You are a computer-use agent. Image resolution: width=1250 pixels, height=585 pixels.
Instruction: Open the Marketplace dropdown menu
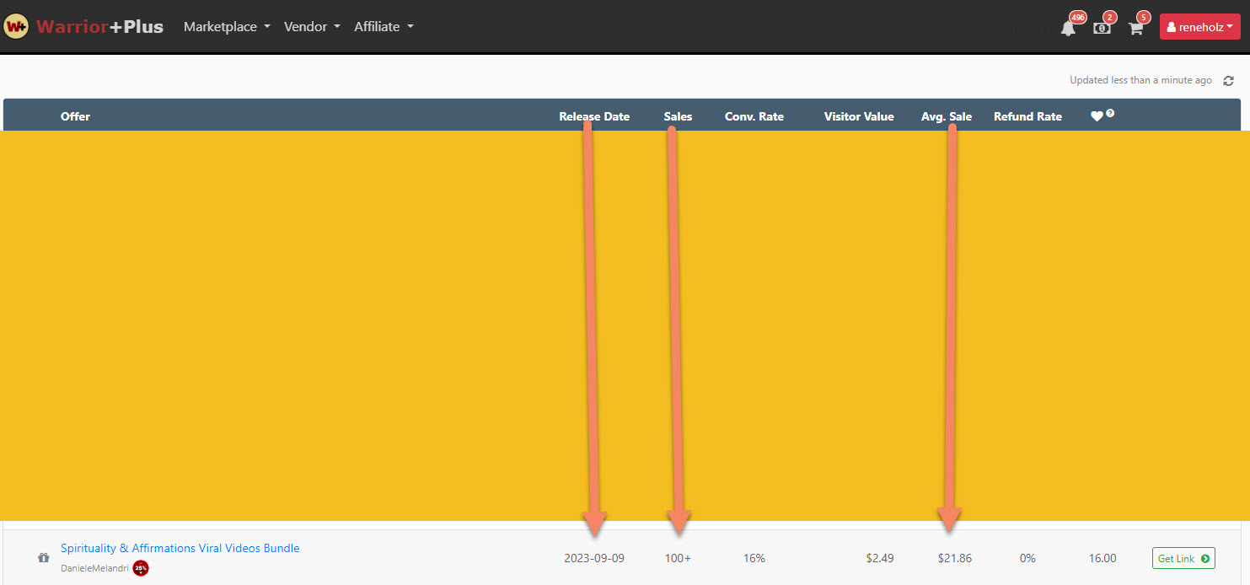coord(227,27)
